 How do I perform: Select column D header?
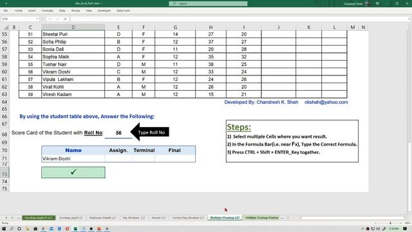coord(73,27)
